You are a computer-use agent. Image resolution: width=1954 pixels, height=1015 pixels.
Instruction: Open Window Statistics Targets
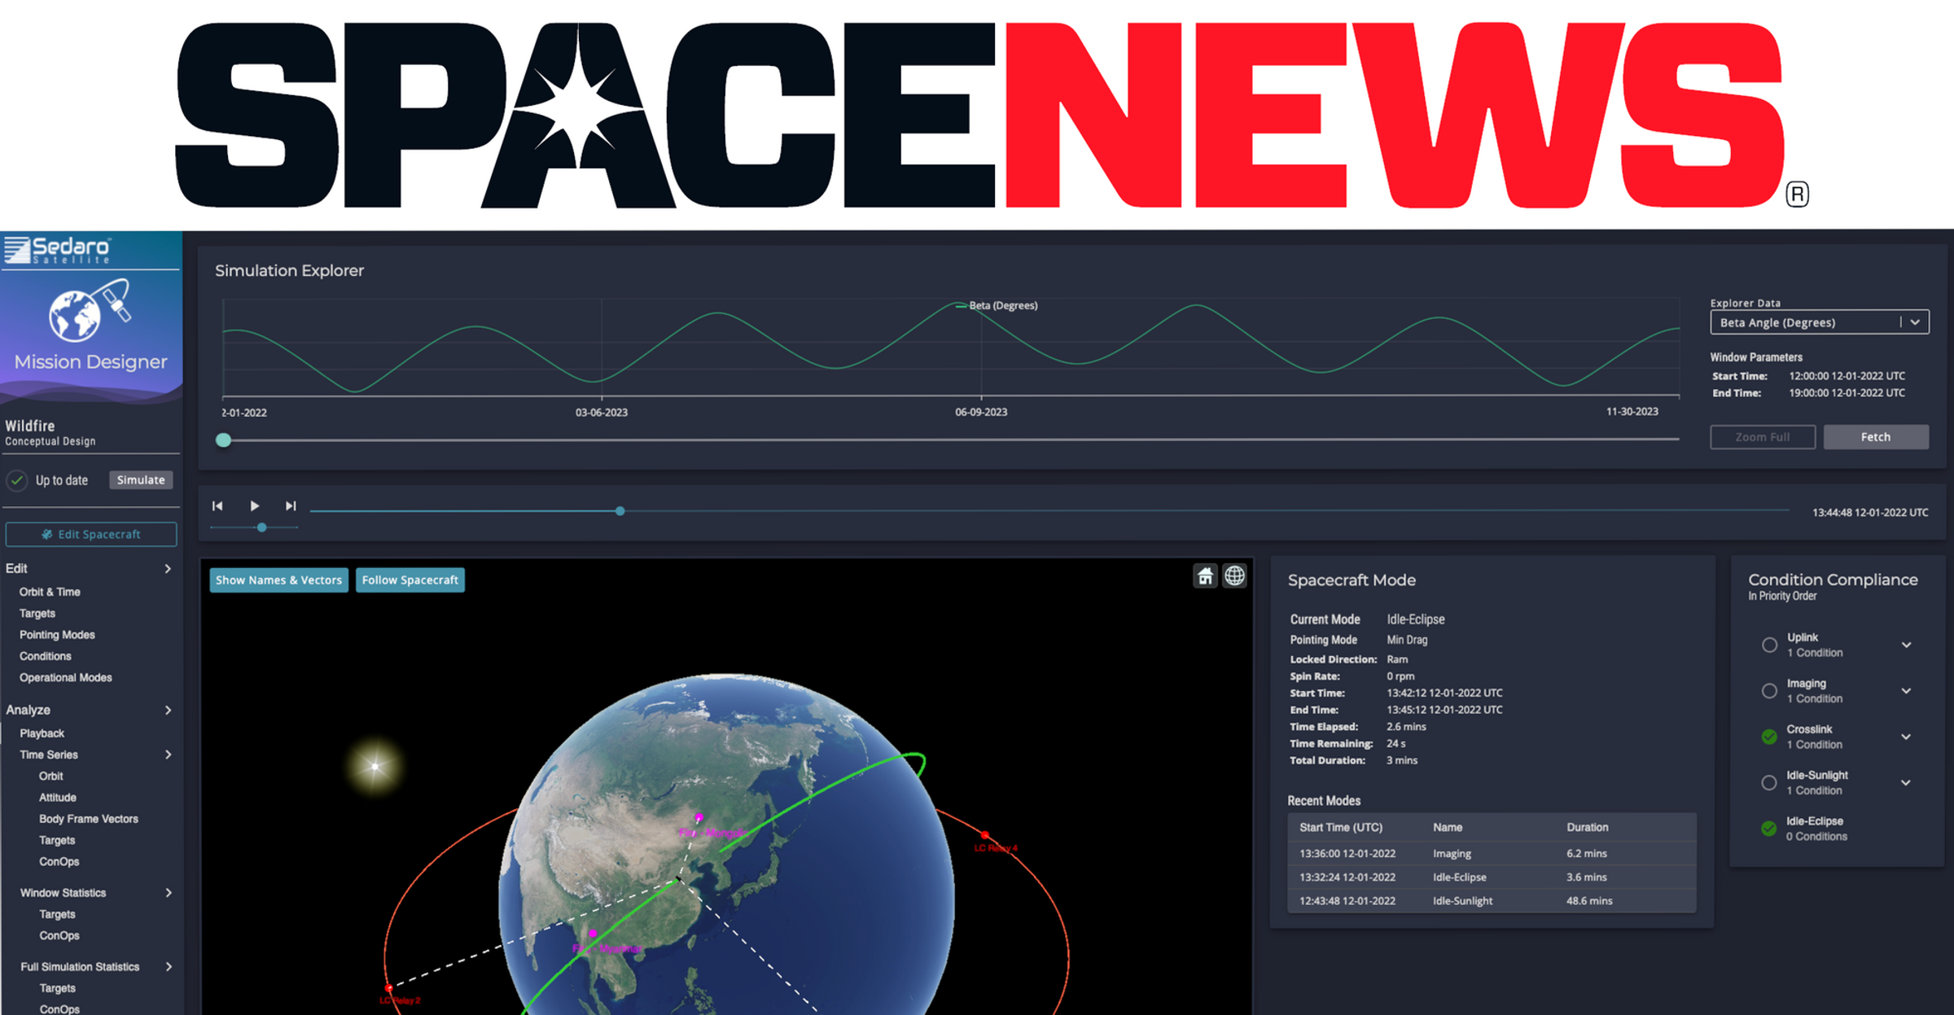coord(57,914)
